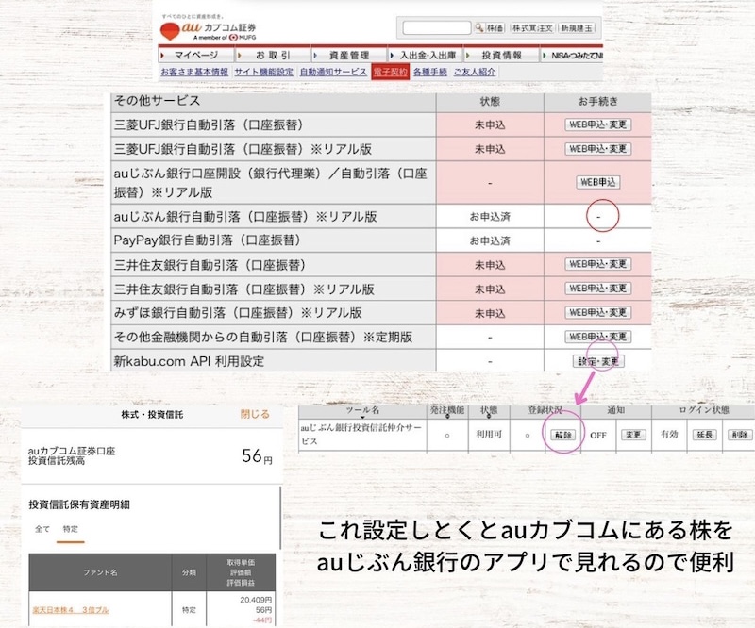Go to お客さま基本情報 link
The height and width of the screenshot is (628, 755).
194,72
